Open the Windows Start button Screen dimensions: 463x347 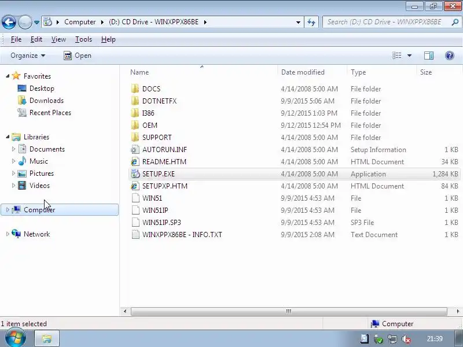[x=16, y=338]
